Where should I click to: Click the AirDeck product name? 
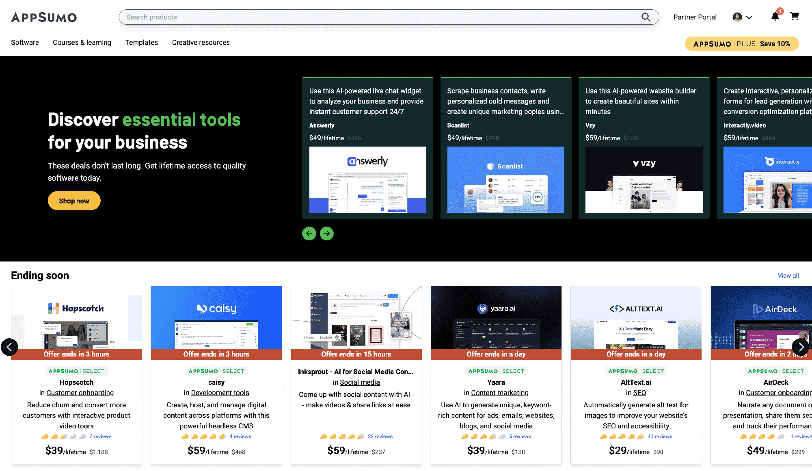[776, 382]
